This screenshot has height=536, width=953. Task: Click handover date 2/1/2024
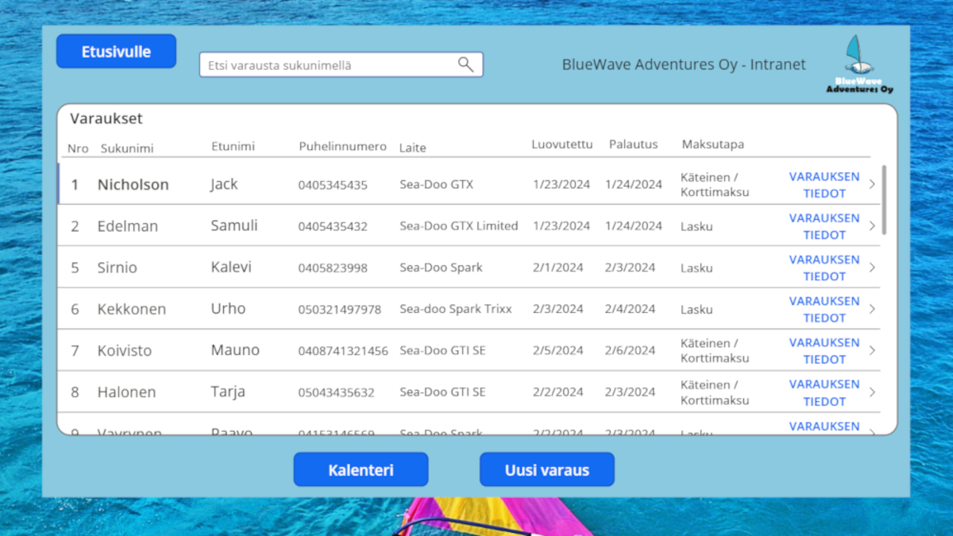[x=558, y=268]
